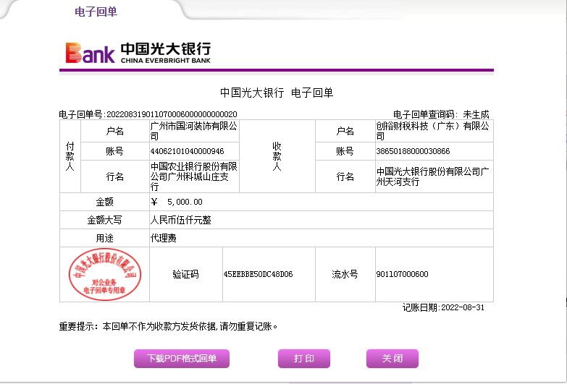Select payee account 38650188000030866
Screen dimensions: 567x384
413,151
